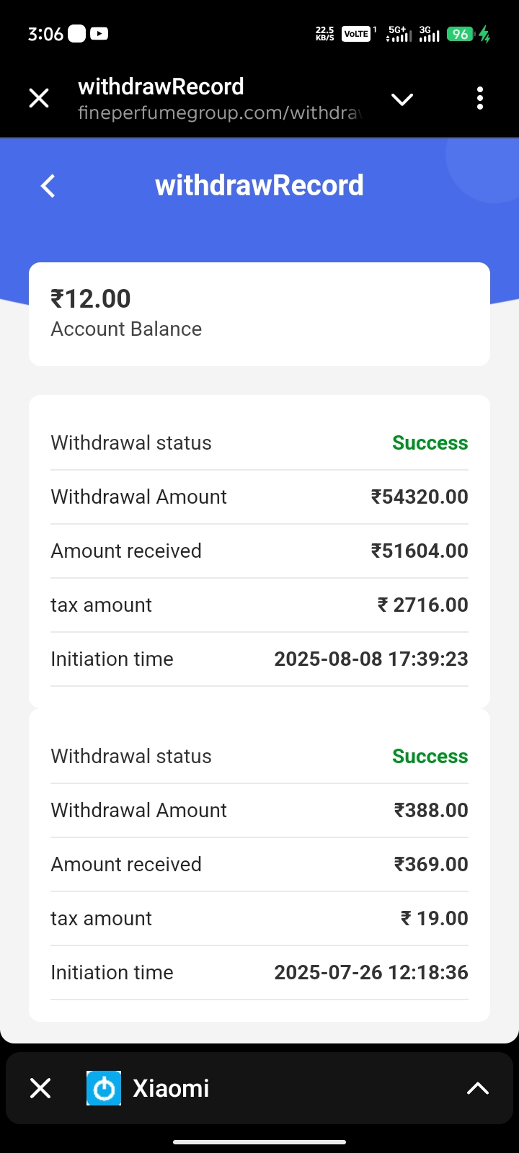Tap the ₹388.00 withdrawal amount

point(431,810)
